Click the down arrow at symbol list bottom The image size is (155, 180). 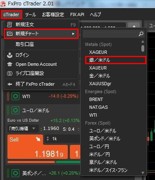pyautogui.click(x=143, y=173)
